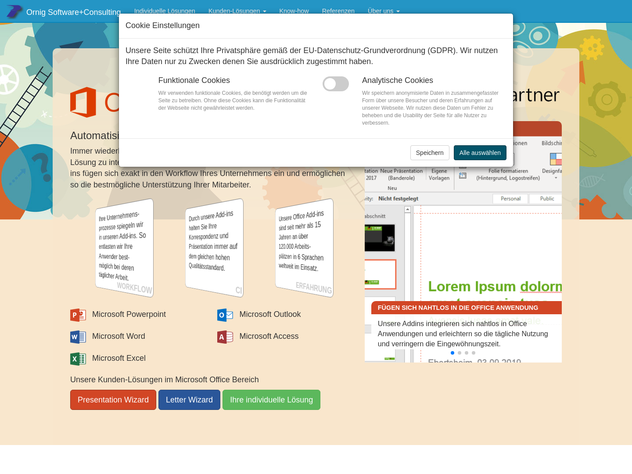The width and height of the screenshot is (632, 474).
Task: Select the third carousel indicator dot
Action: (x=467, y=353)
